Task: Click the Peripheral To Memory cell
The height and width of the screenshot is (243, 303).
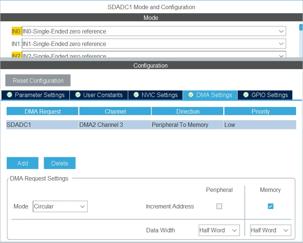Action: [x=188, y=125]
